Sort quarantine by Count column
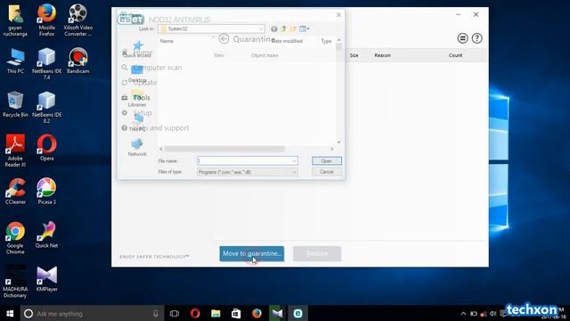The image size is (570, 321). point(455,55)
